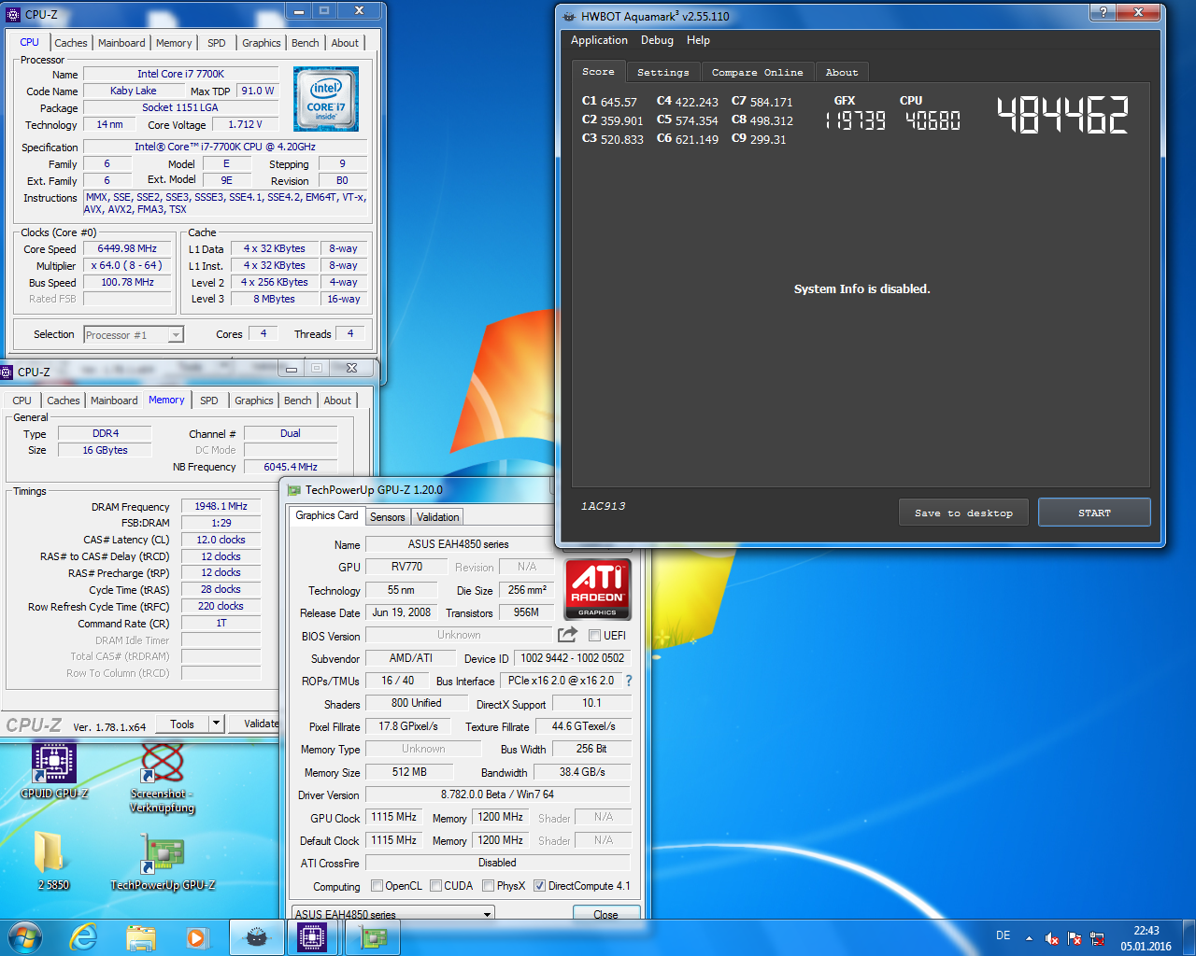Toggle the DirectCompute 4.1 checkbox
The width and height of the screenshot is (1196, 956).
(539, 885)
